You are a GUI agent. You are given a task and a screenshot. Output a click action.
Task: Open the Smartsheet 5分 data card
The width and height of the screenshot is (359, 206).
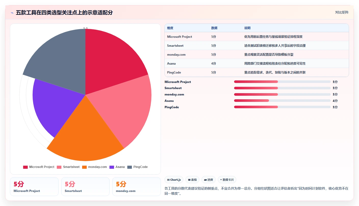point(85,187)
